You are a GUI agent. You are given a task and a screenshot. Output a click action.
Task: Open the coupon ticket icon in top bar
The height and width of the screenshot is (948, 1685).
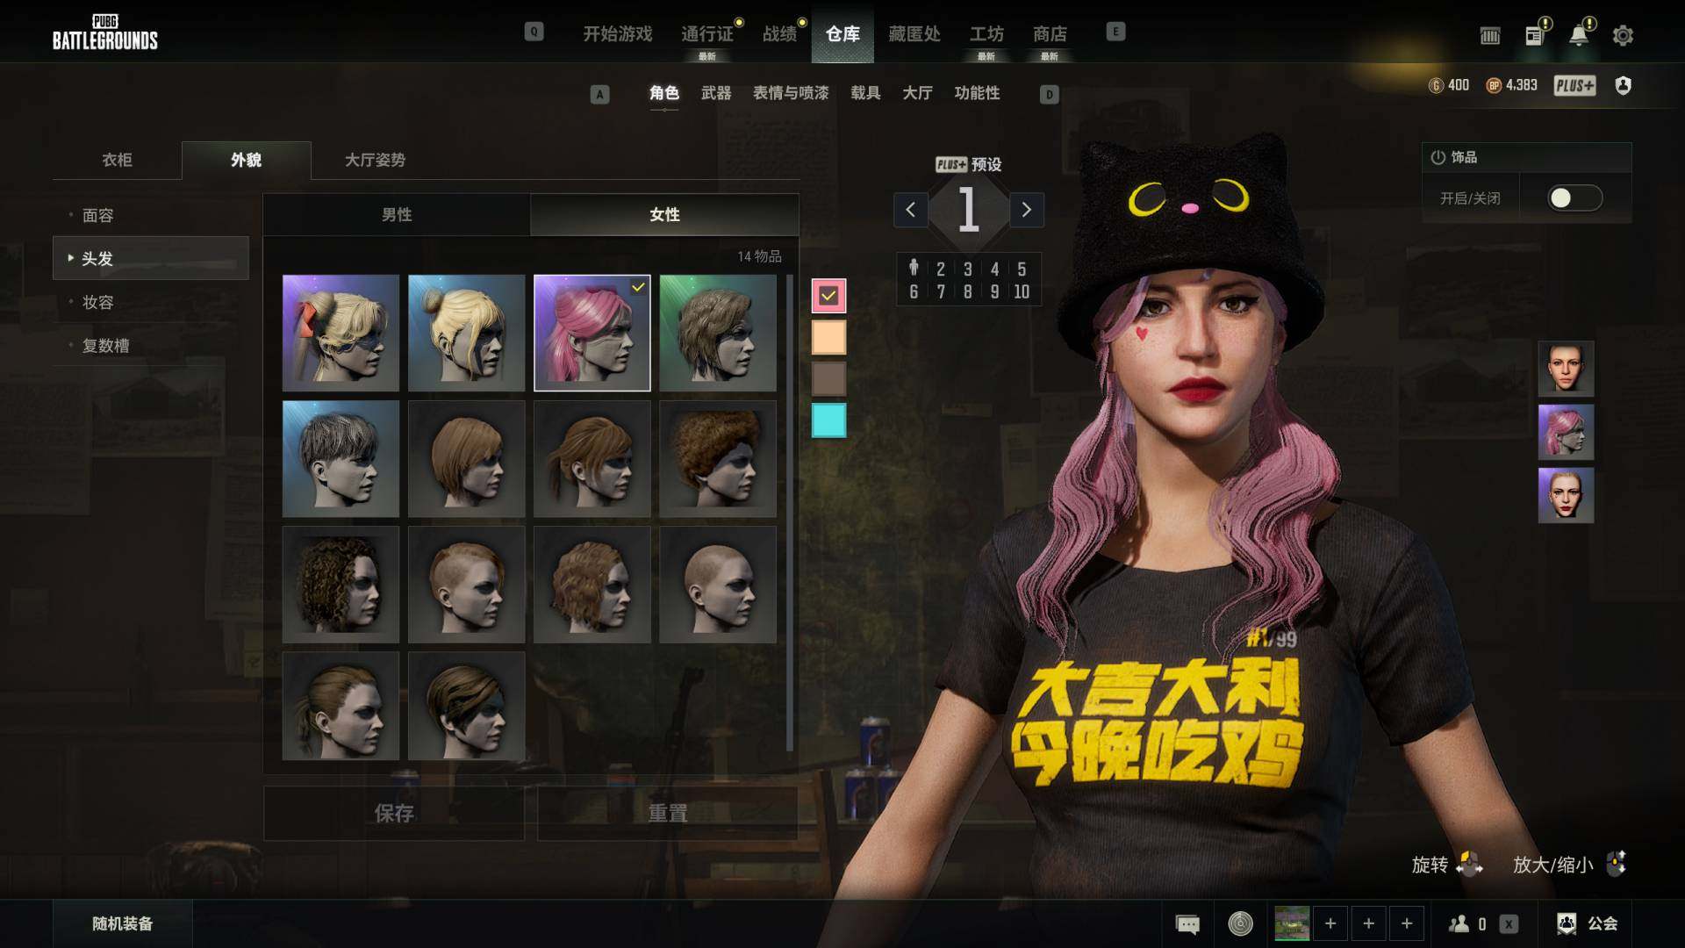pos(1490,36)
